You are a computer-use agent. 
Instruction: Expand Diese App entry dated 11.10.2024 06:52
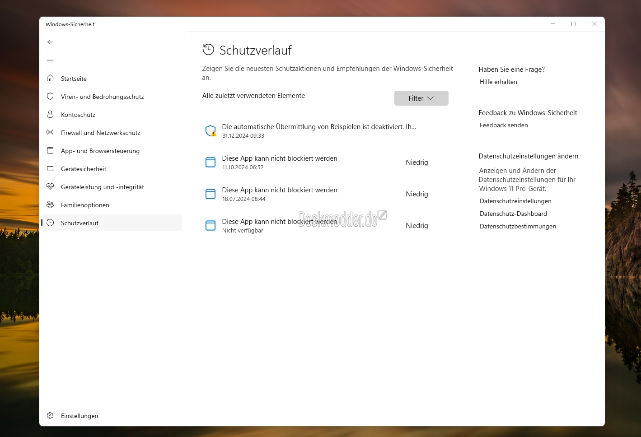(325, 163)
